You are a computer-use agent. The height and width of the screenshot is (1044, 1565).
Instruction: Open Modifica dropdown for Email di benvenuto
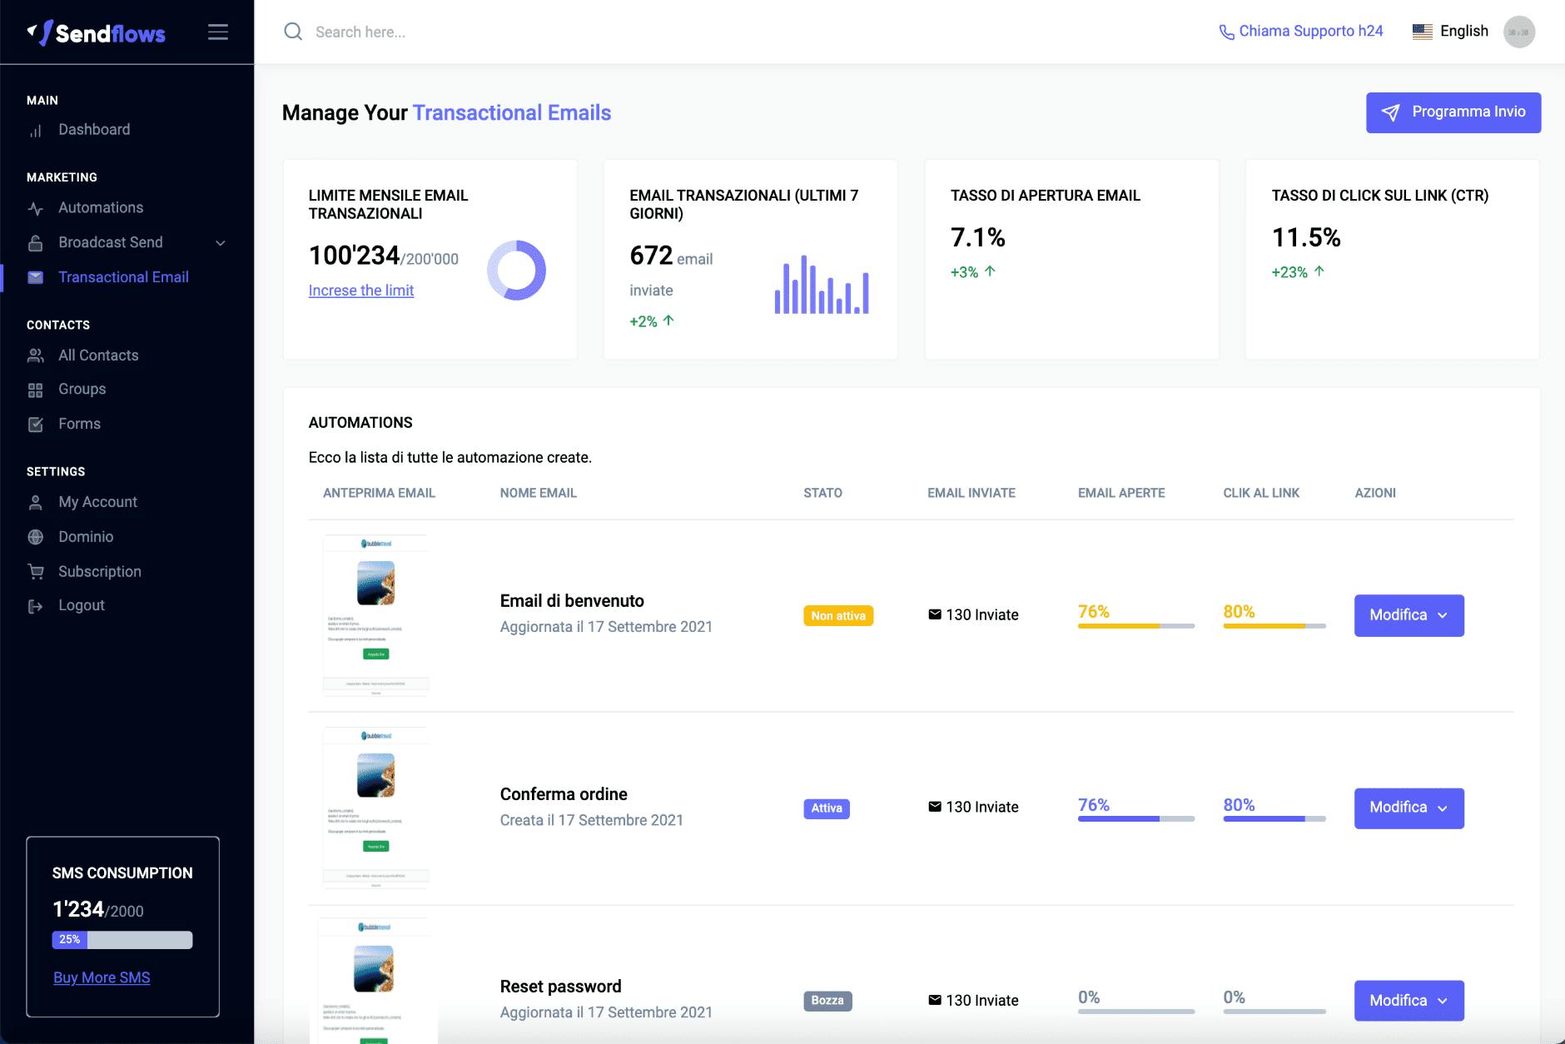pos(1408,615)
